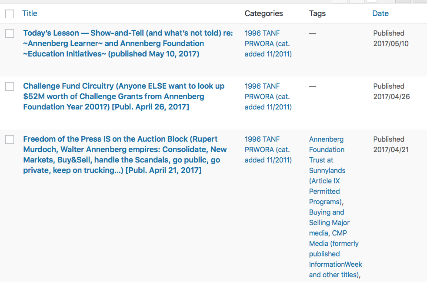Sort posts by the Date column header
This screenshot has height=282, width=427.
pyautogui.click(x=380, y=13)
